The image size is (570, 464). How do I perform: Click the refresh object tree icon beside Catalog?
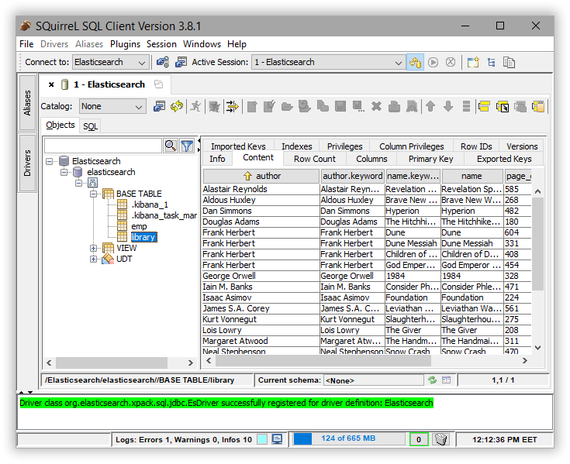tap(177, 106)
